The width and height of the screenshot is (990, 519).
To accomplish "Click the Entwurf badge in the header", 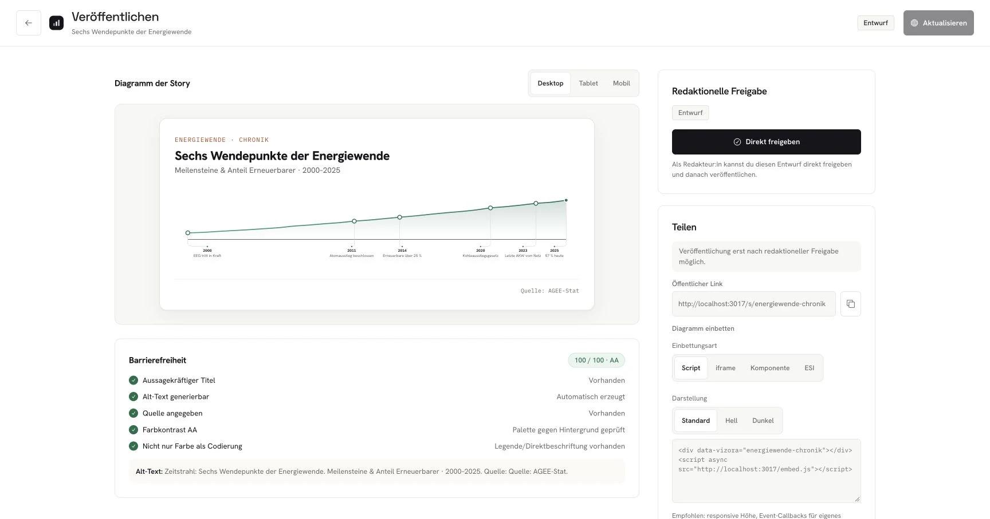I will [x=875, y=23].
